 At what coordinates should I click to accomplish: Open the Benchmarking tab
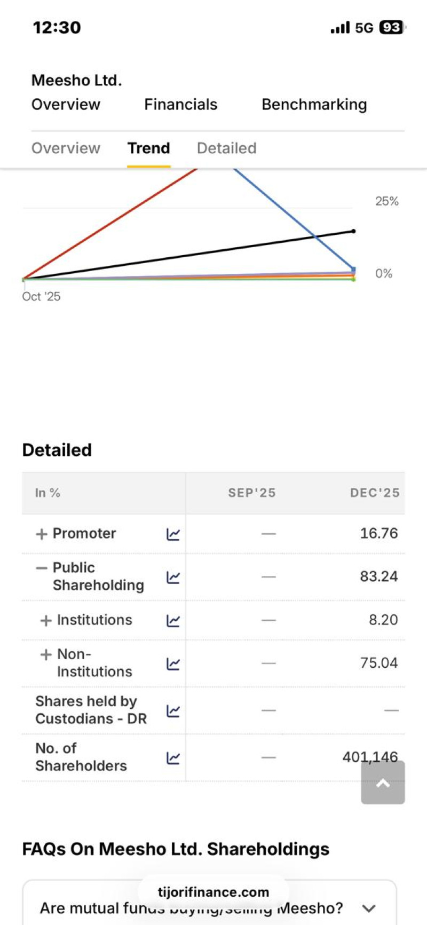[314, 104]
